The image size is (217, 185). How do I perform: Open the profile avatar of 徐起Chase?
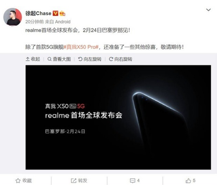click(x=13, y=17)
